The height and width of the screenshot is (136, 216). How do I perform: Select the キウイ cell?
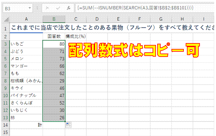(26, 88)
